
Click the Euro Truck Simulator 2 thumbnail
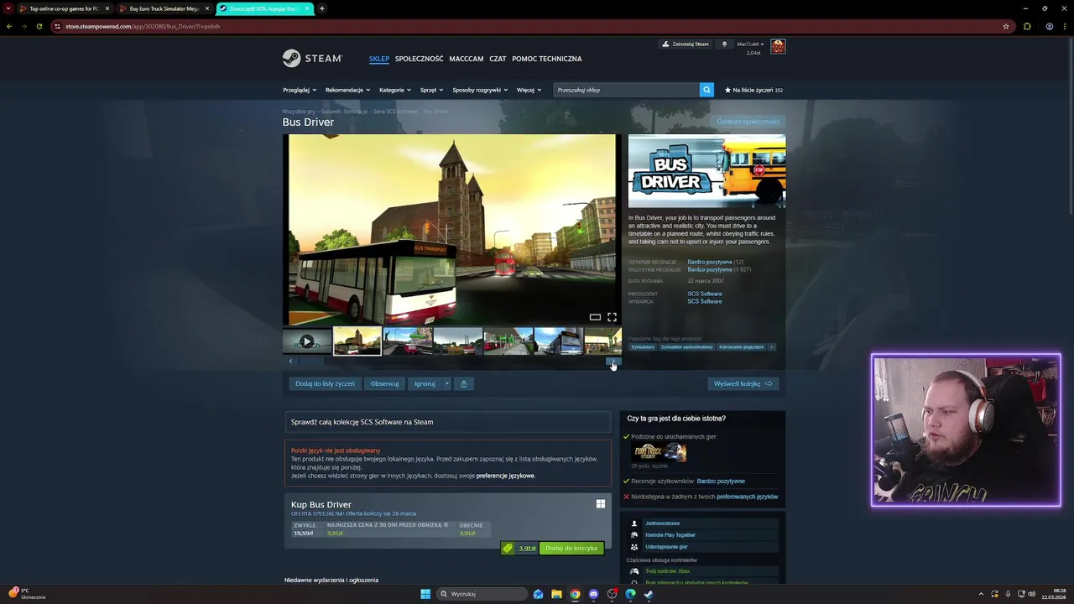click(x=660, y=452)
